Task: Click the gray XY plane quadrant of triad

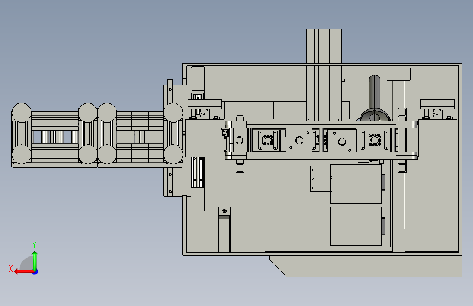Action: tap(27, 264)
